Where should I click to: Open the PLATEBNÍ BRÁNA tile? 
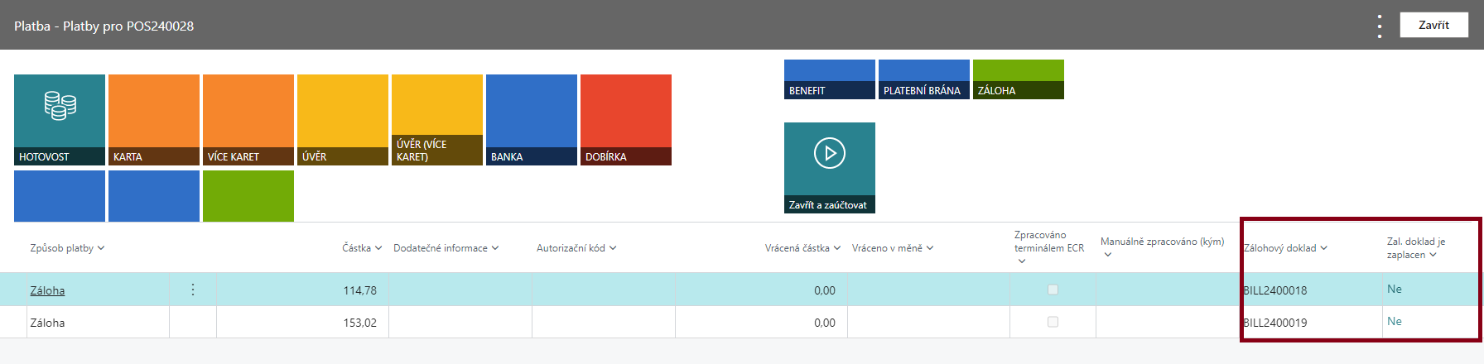(924, 79)
